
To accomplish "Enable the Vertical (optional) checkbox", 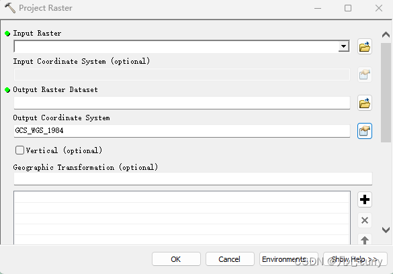I will coord(19,150).
